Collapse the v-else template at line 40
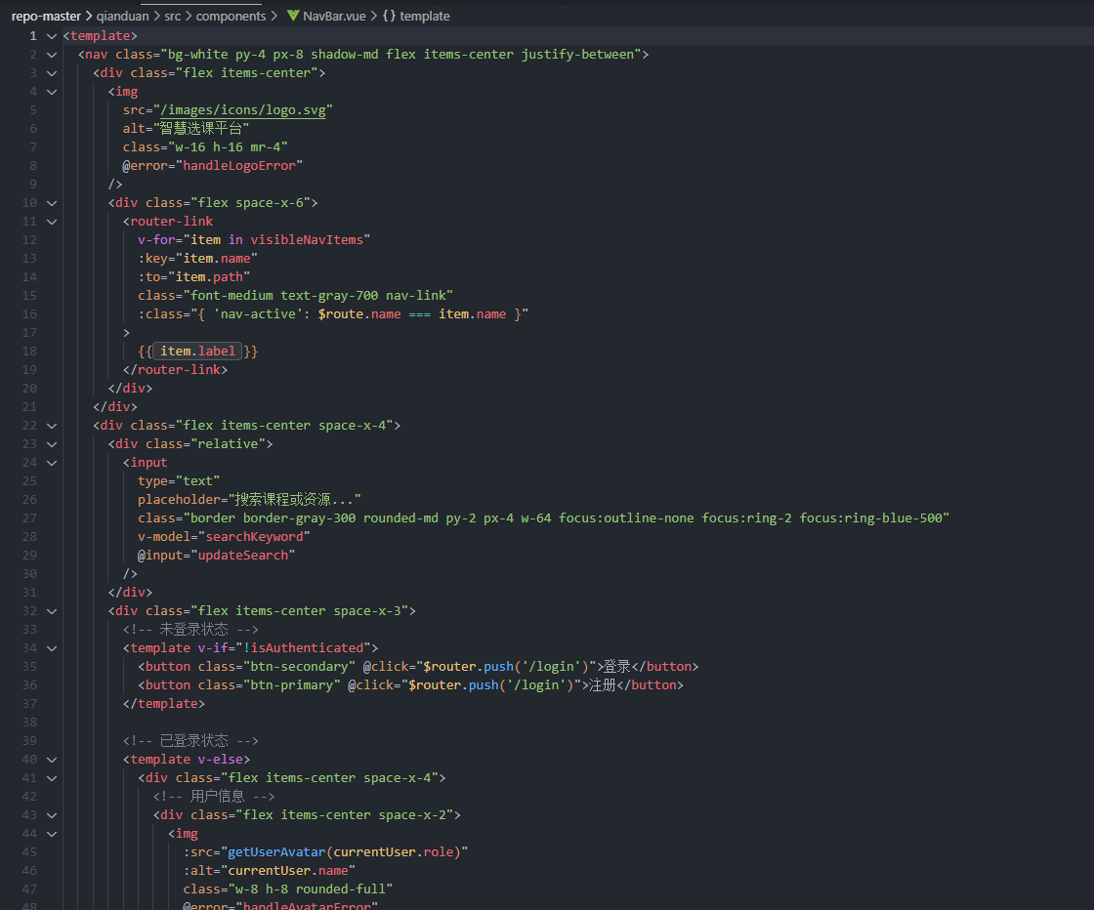Image resolution: width=1094 pixels, height=910 pixels. coord(52,760)
